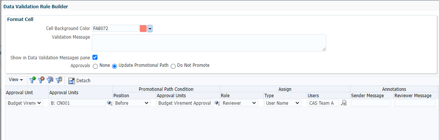Click the Sender Message annotation field

[x=371, y=103]
